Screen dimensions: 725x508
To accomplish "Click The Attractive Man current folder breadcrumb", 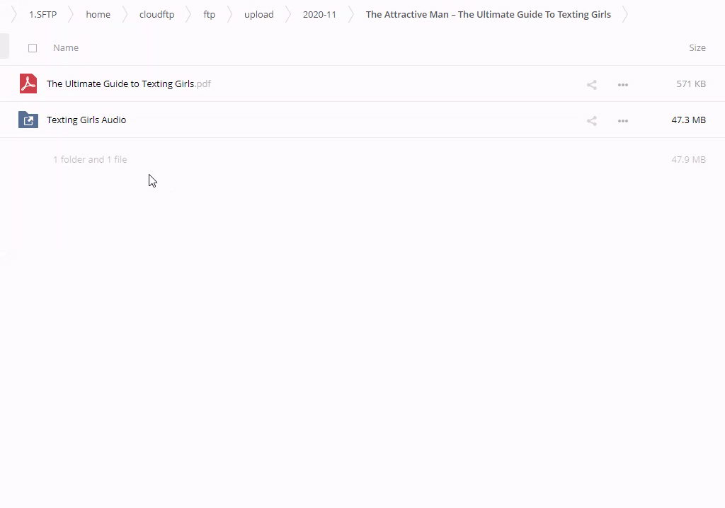I will (488, 15).
